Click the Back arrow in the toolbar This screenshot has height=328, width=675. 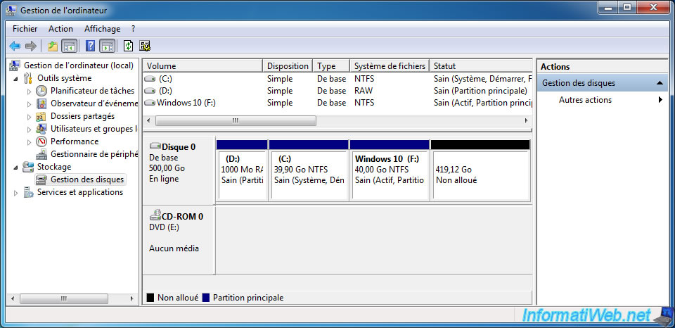tap(15, 46)
